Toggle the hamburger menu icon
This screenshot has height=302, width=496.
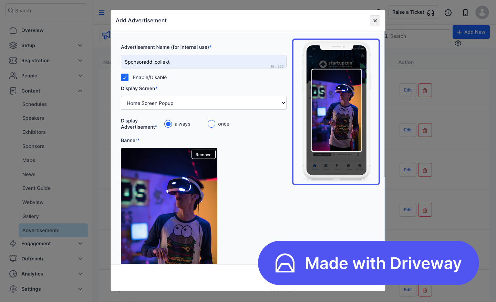(x=102, y=13)
